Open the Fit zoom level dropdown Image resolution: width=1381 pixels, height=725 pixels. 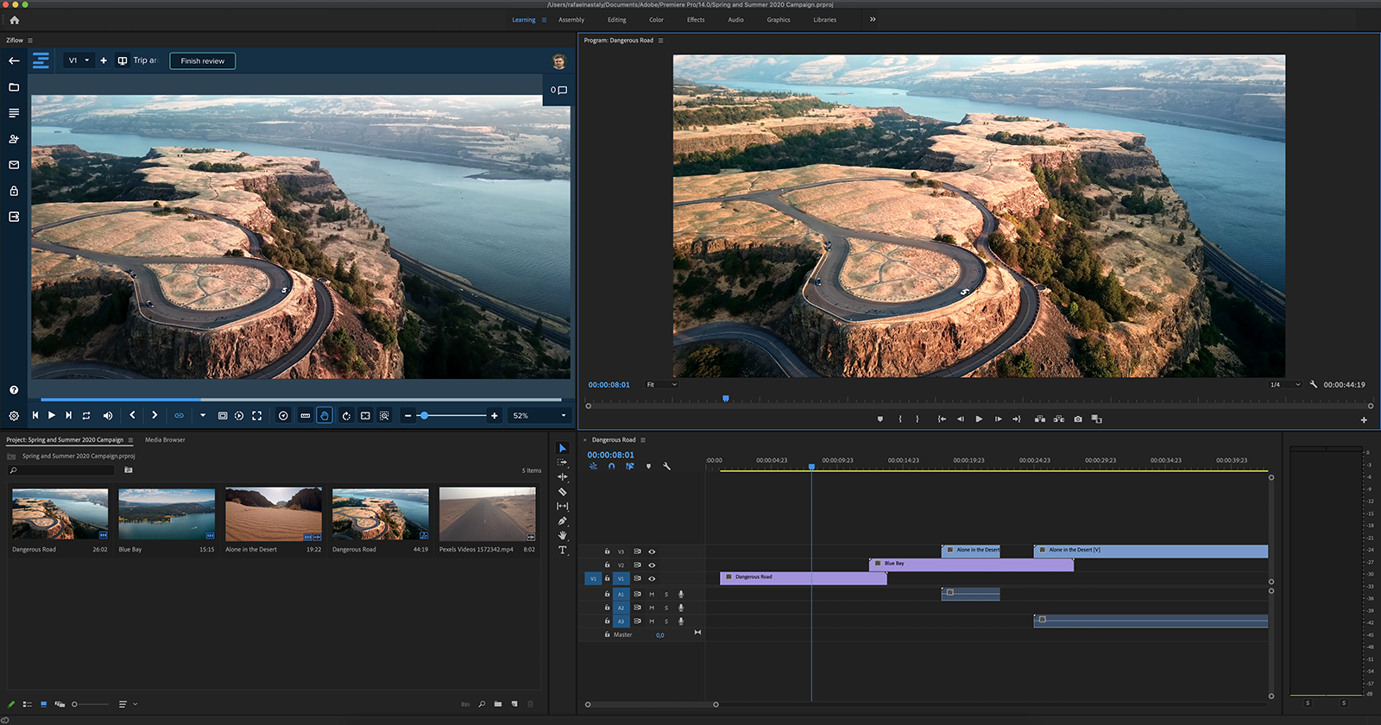click(662, 385)
